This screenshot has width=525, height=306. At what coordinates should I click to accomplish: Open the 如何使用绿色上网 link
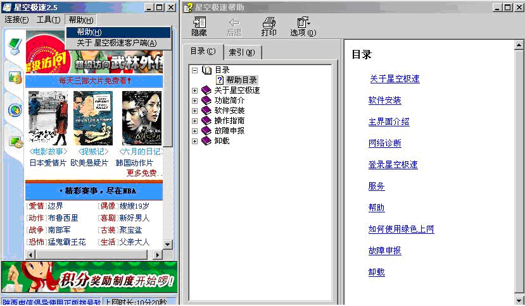pyautogui.click(x=401, y=229)
